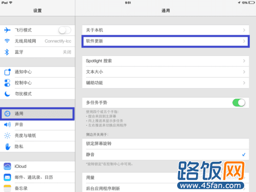Screen dimensions: 256x192
Task: Tap the Notes icon
Action: click(7, 188)
